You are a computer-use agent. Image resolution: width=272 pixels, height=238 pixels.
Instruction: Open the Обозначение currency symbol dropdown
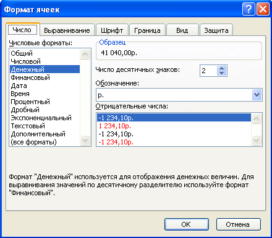click(x=257, y=95)
